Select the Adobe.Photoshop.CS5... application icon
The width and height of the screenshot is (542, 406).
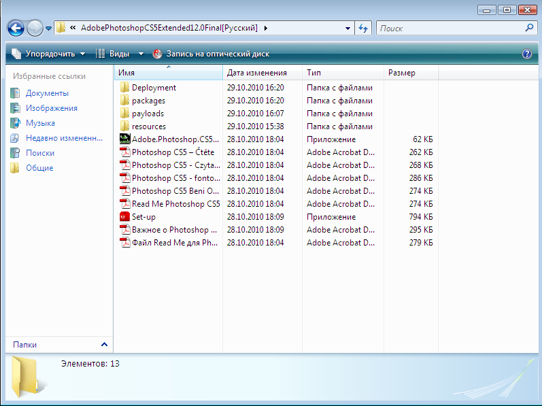(124, 139)
